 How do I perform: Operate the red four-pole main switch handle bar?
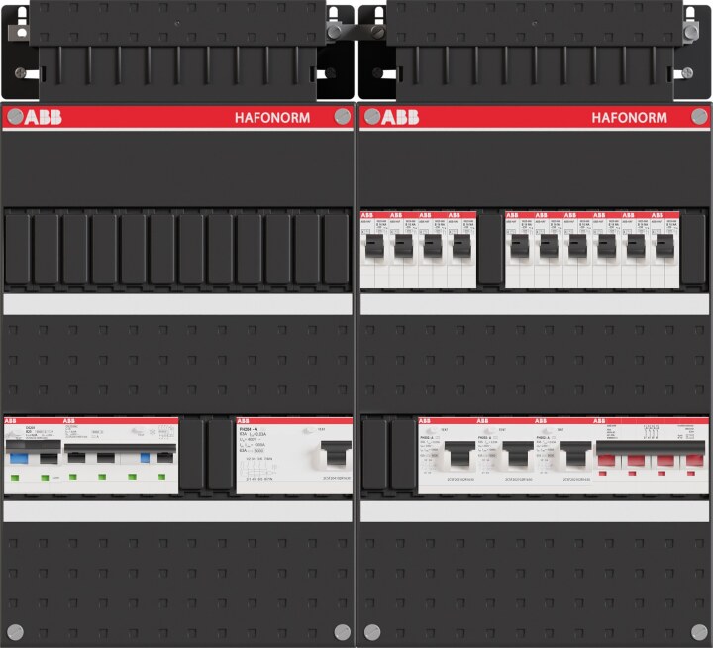(x=651, y=447)
